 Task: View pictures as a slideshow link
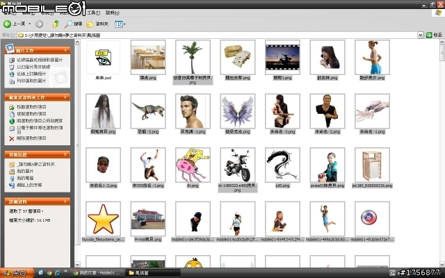click(30, 67)
